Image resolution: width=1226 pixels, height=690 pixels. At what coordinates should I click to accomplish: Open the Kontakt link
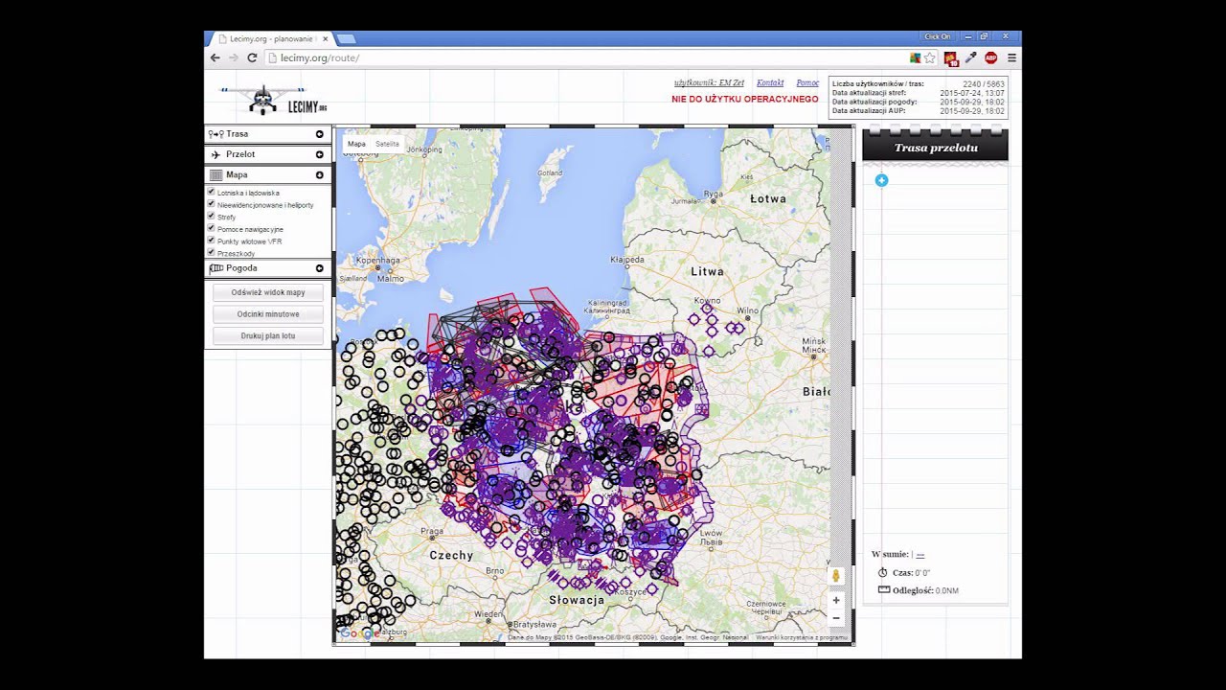tap(770, 83)
